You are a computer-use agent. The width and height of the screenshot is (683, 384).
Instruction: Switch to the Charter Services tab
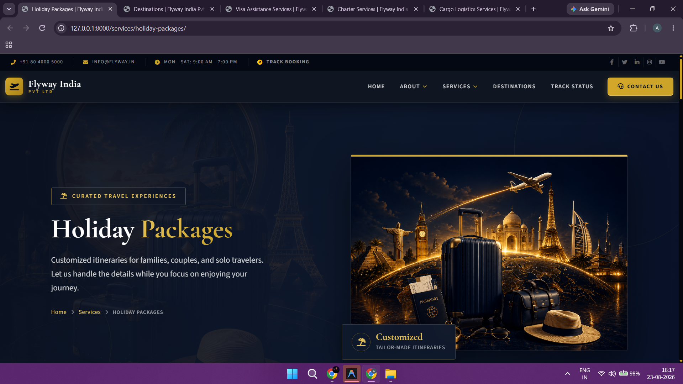point(372,9)
